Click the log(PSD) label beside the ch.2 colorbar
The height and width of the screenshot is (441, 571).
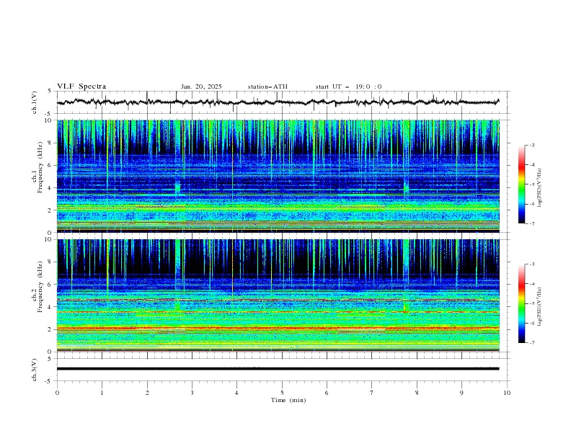click(540, 306)
